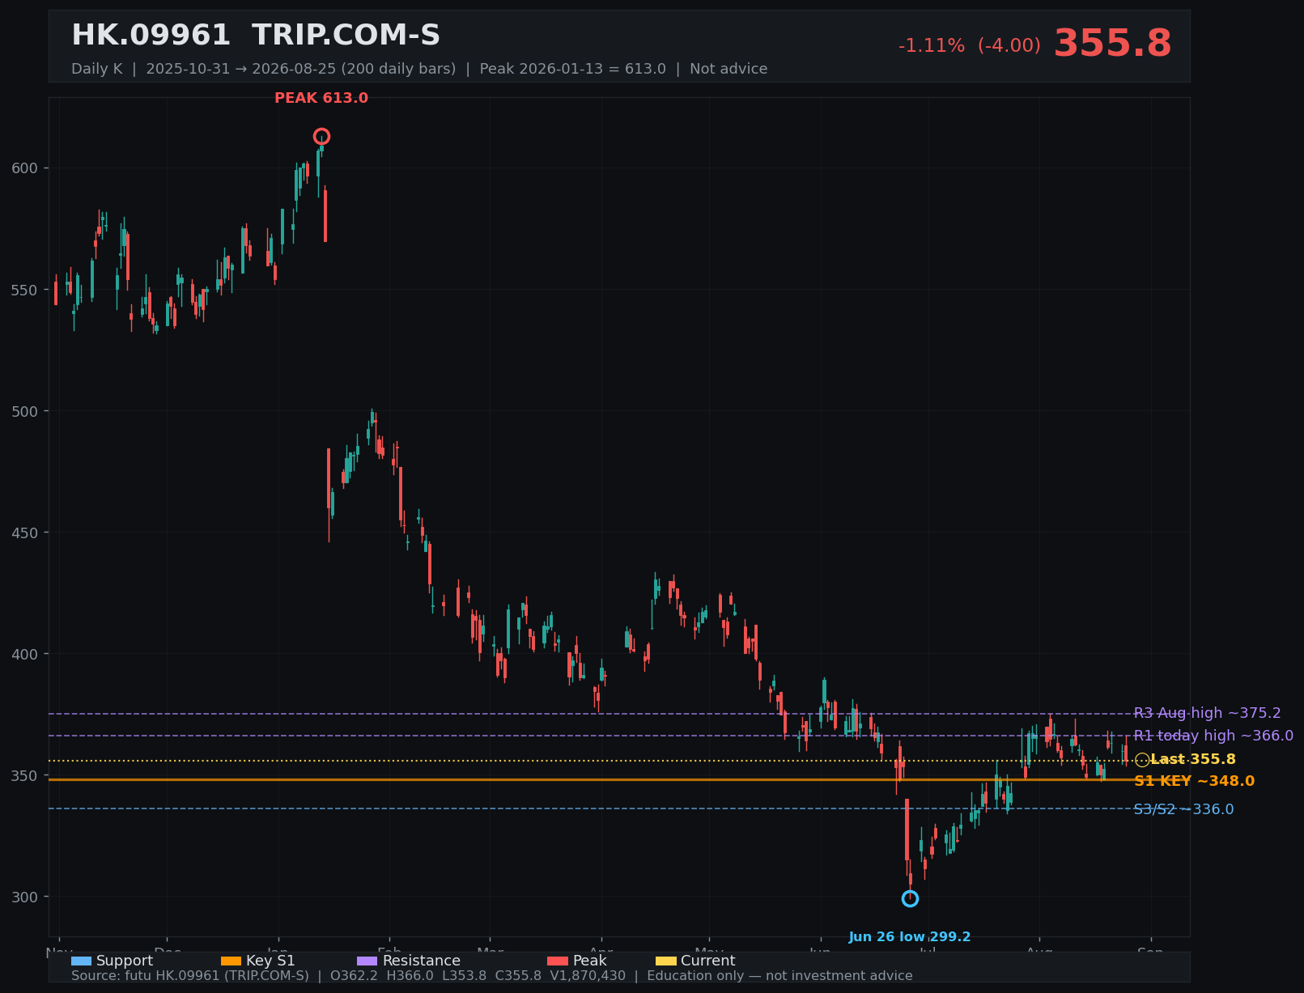The width and height of the screenshot is (1304, 993).
Task: Click the Current legend text
Action: [708, 961]
